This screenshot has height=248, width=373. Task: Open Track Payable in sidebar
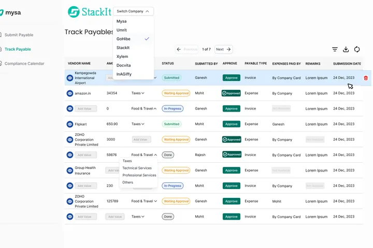pyautogui.click(x=18, y=49)
